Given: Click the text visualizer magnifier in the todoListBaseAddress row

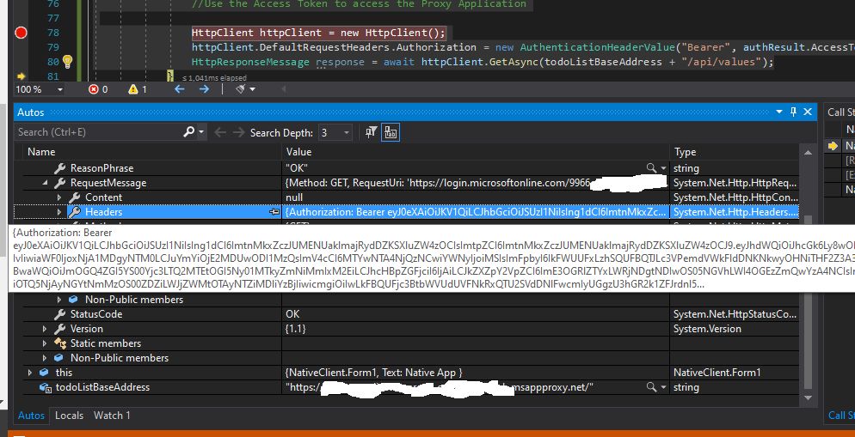Looking at the screenshot, I should (651, 387).
